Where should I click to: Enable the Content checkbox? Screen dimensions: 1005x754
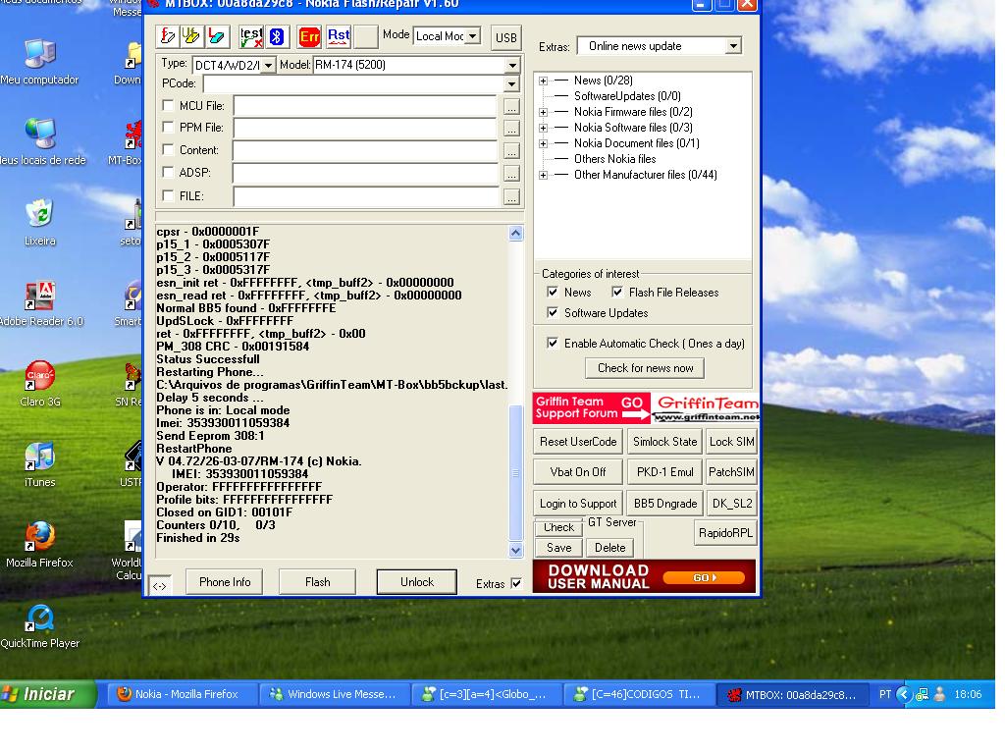[x=168, y=149]
